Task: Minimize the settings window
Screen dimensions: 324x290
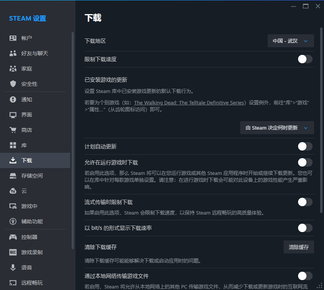Action: point(294,6)
